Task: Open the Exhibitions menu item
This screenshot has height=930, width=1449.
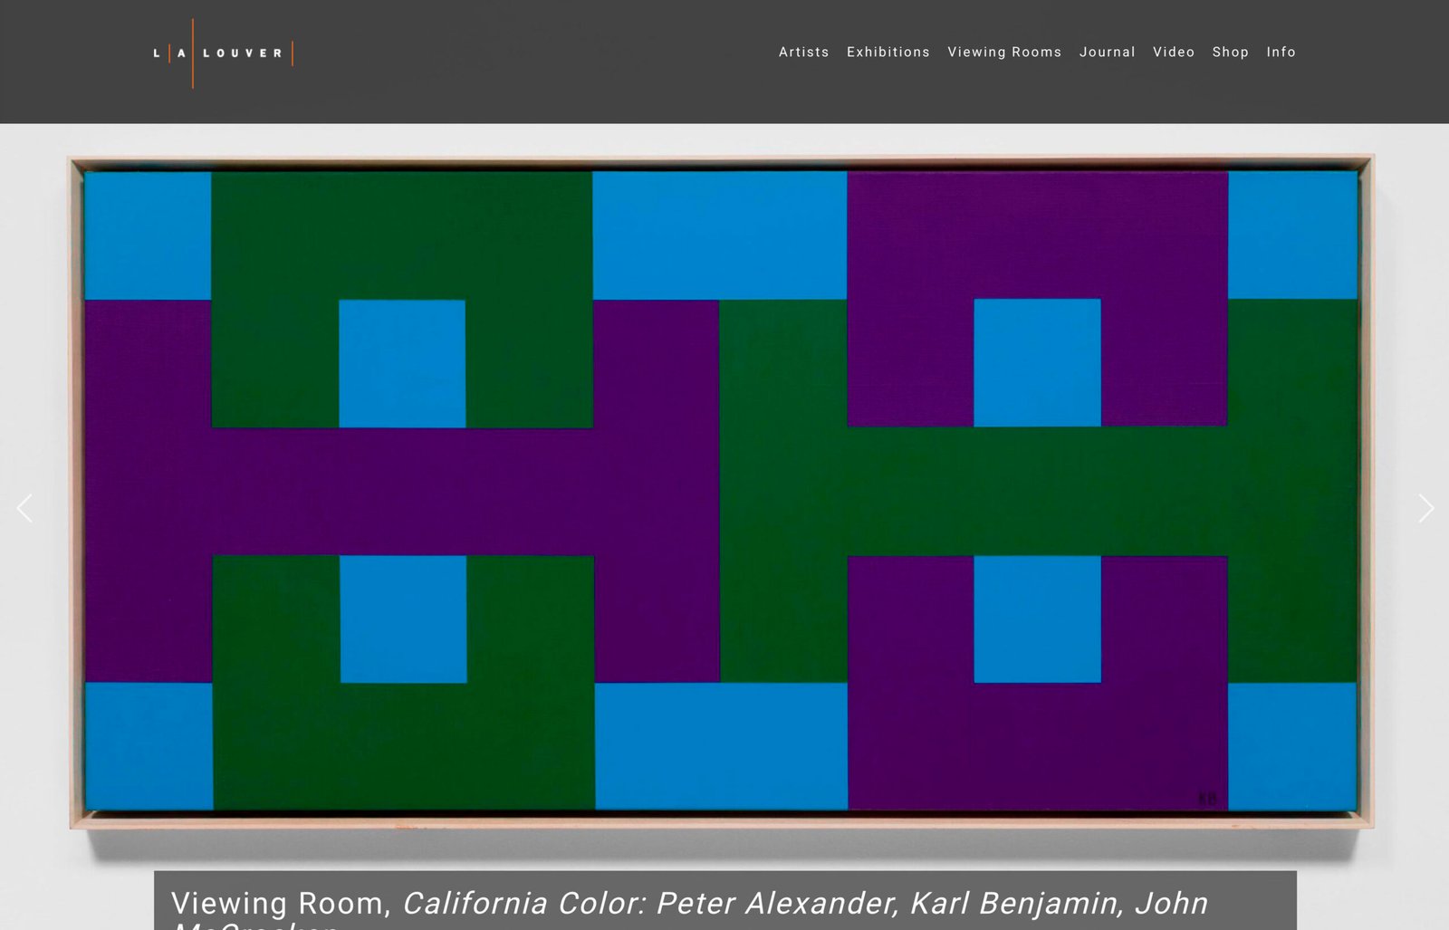Action: click(x=888, y=53)
